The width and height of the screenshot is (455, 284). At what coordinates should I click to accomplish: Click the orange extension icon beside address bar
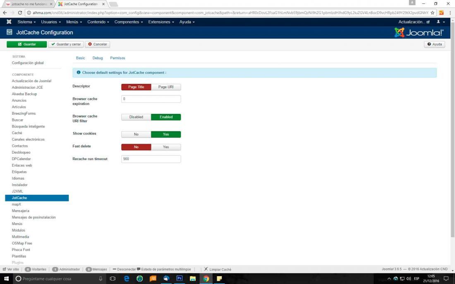[441, 13]
